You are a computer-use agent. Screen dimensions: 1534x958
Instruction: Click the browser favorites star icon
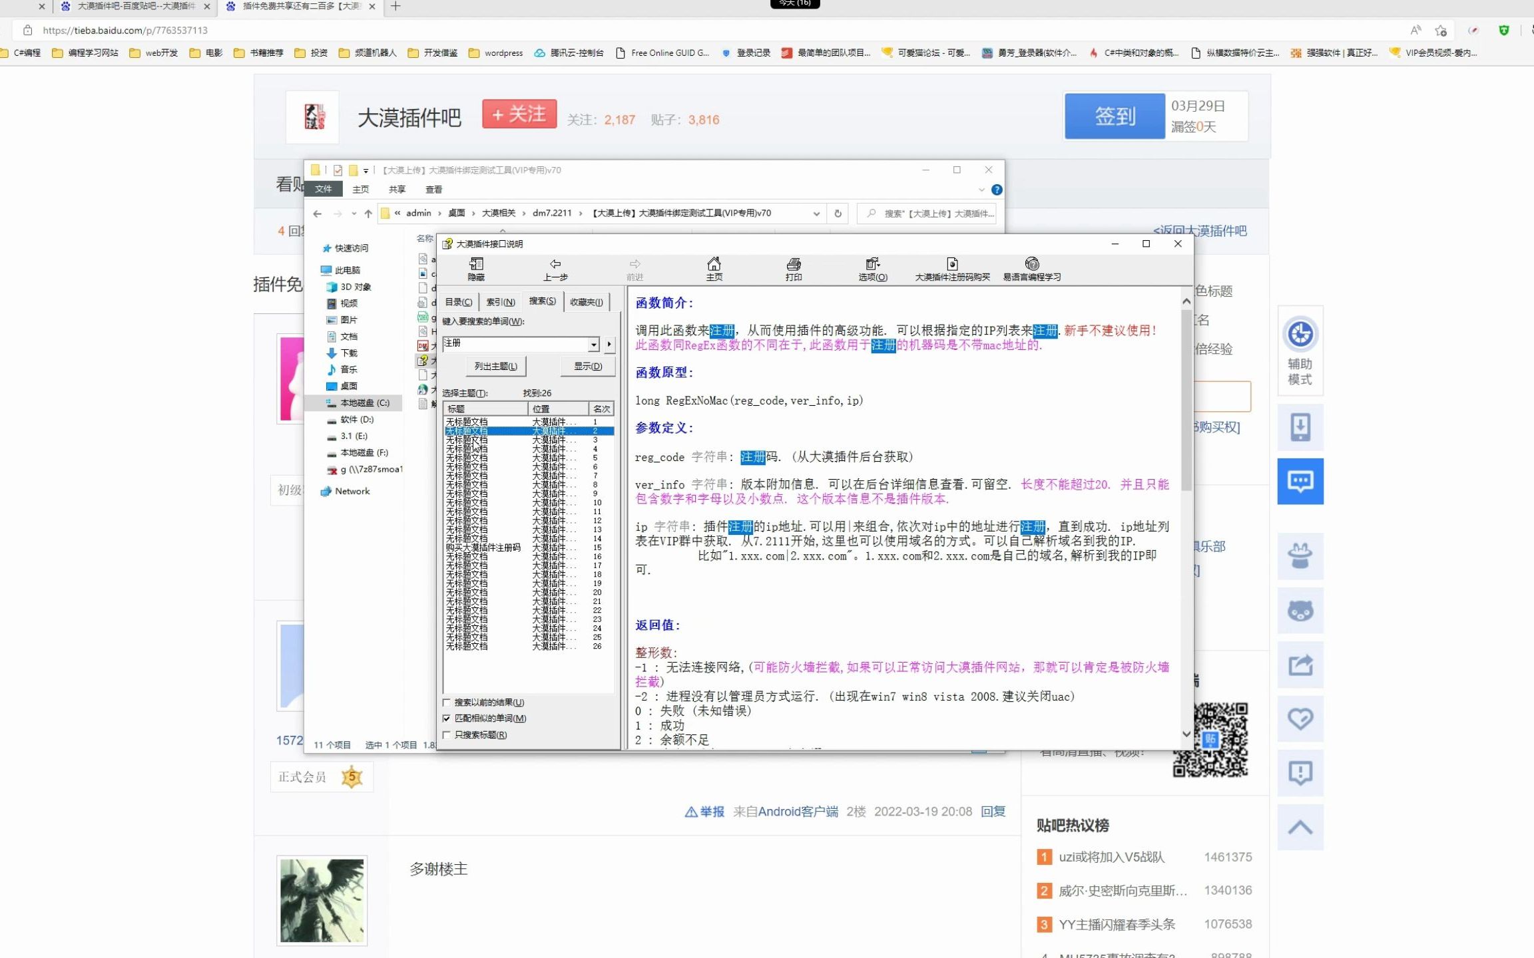(x=1441, y=31)
